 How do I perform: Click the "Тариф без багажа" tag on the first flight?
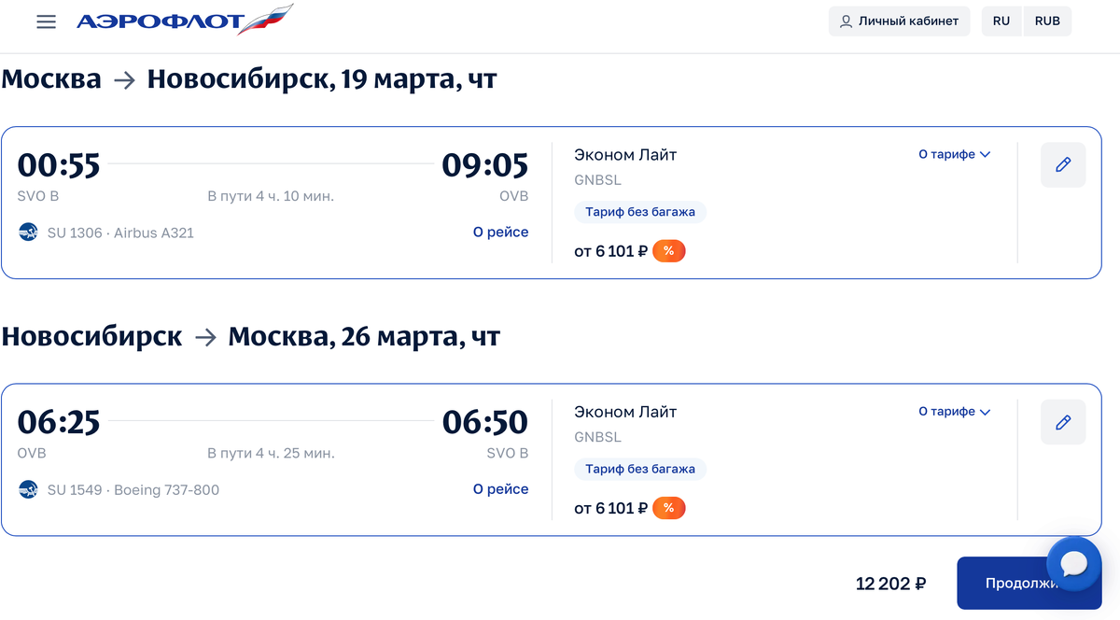click(640, 212)
